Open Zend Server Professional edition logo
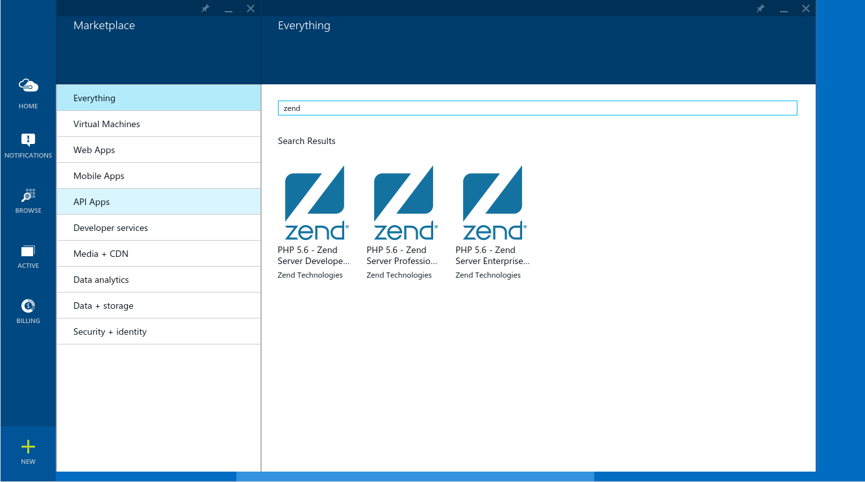865x482 pixels. pos(405,202)
